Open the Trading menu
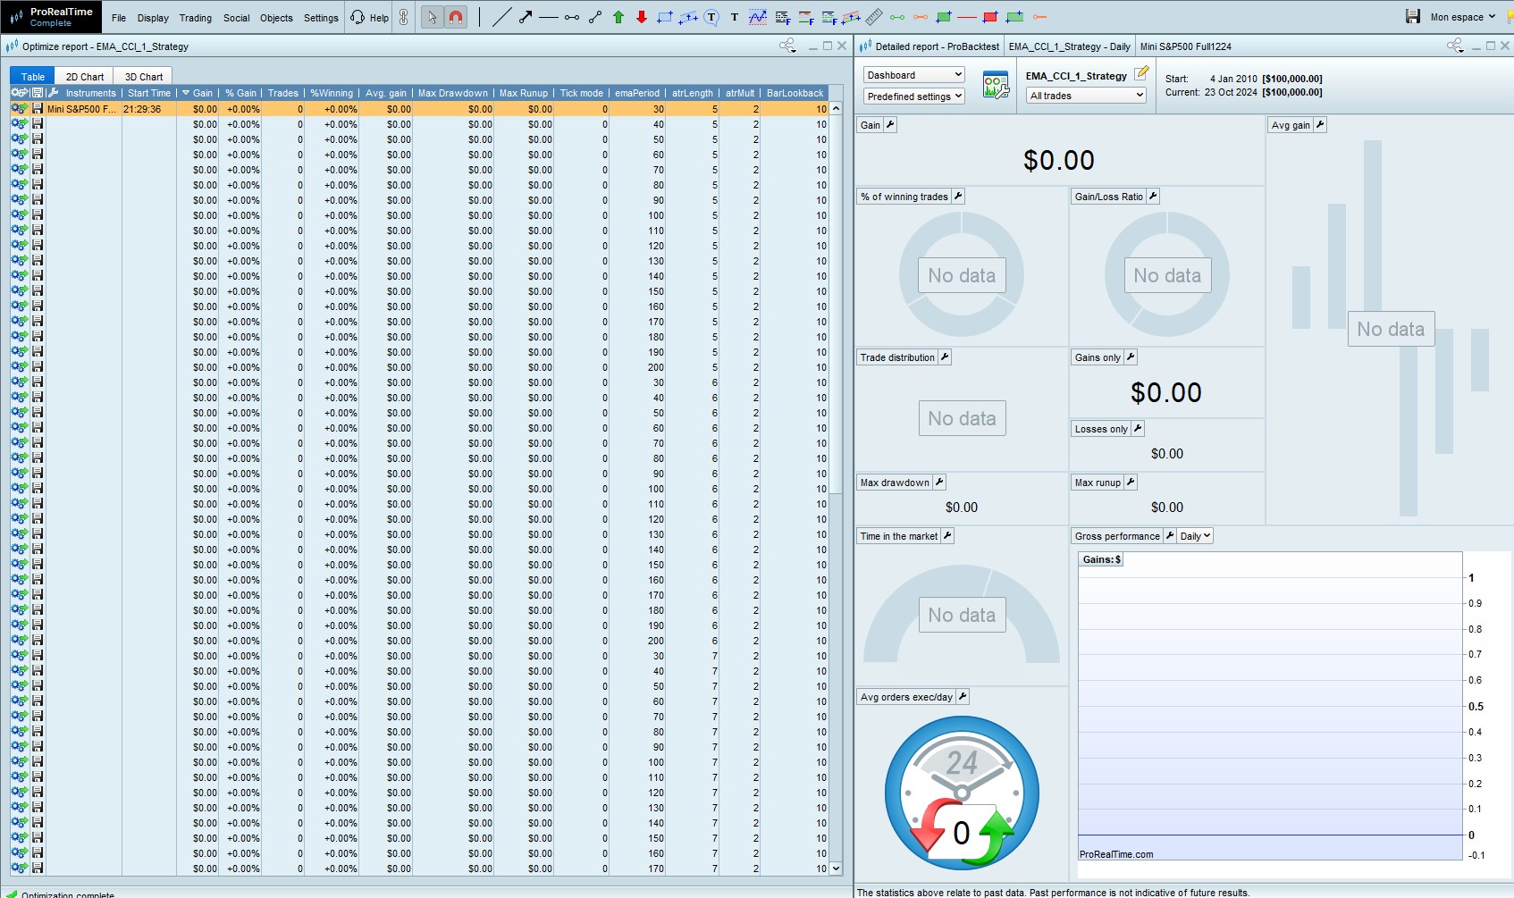This screenshot has height=898, width=1514. (195, 18)
